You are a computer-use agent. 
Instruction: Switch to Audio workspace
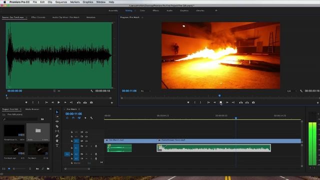pos(169,10)
